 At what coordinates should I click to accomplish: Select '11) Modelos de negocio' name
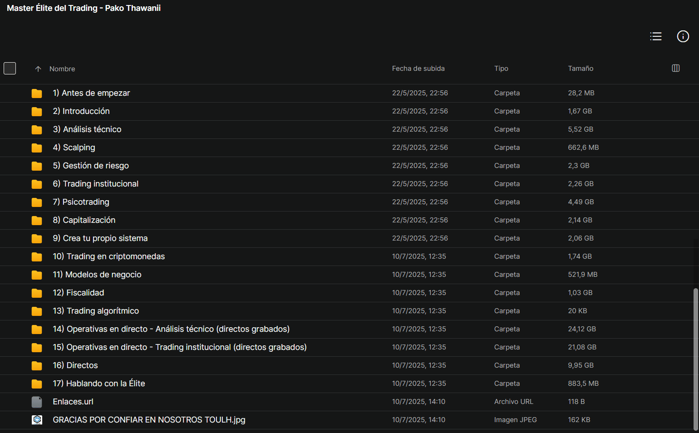click(97, 275)
